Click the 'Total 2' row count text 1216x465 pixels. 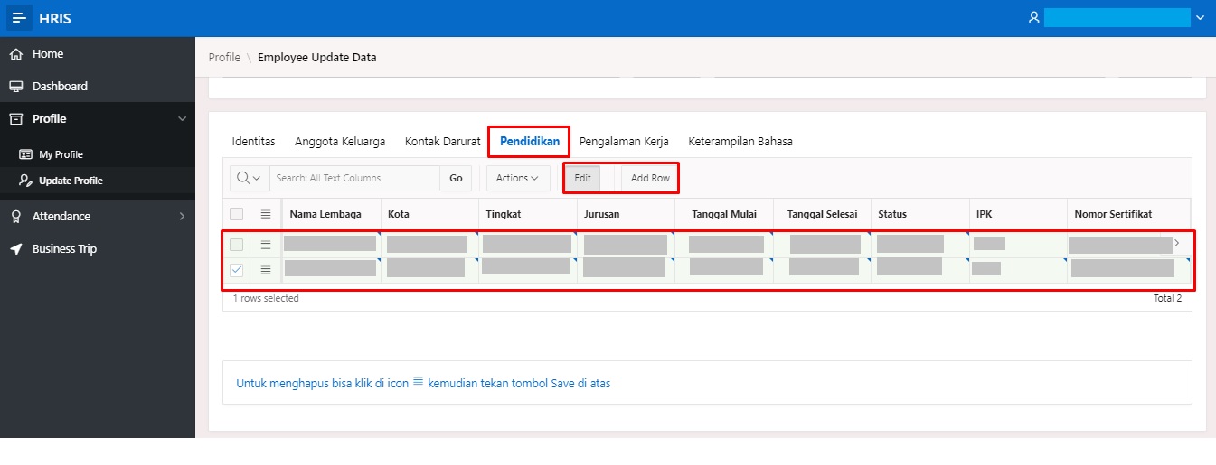coord(1167,298)
